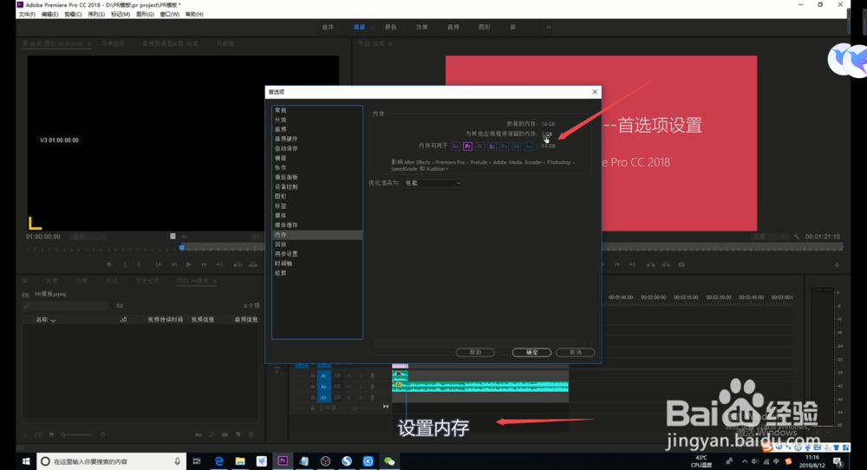
Task: Open help with the 帮助 button
Action: [475, 352]
